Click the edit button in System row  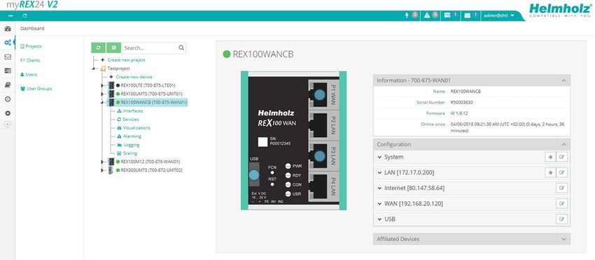pos(562,157)
